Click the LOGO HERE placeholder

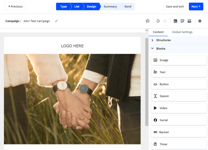tap(72, 46)
